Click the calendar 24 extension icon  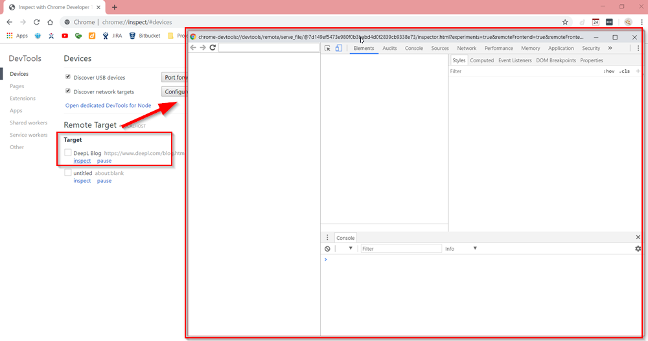coord(596,22)
